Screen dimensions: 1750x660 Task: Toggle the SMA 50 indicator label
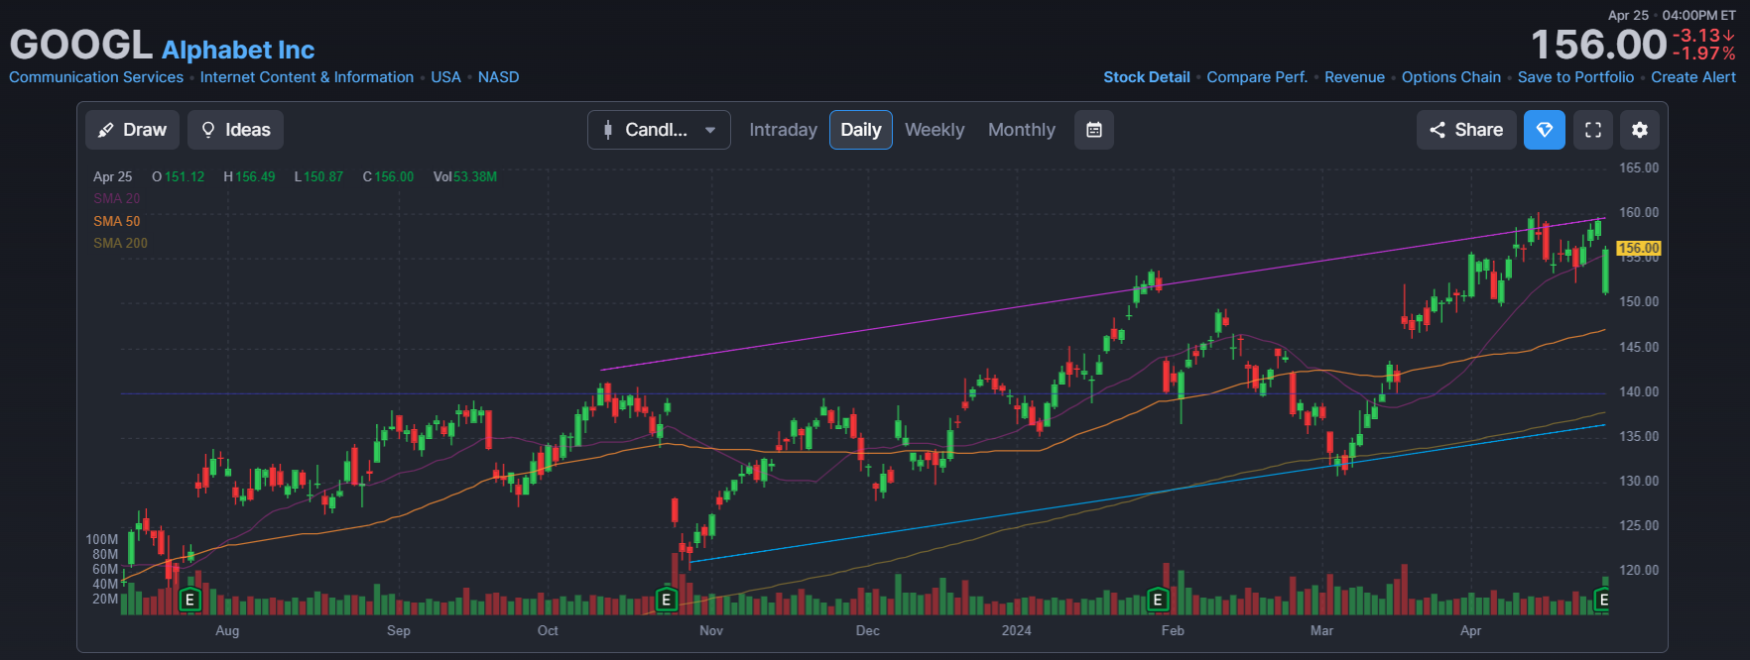[x=117, y=221]
